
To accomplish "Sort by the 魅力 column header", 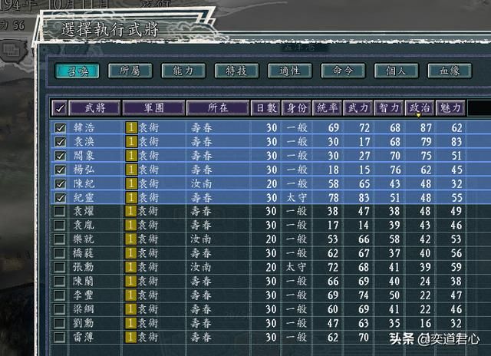I will (450, 108).
